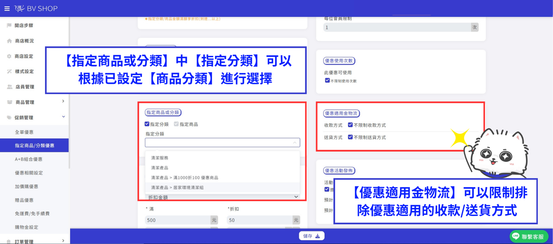The image size is (553, 244).
Task: Click the 每位會員限制 field showing 1
Action: [397, 27]
